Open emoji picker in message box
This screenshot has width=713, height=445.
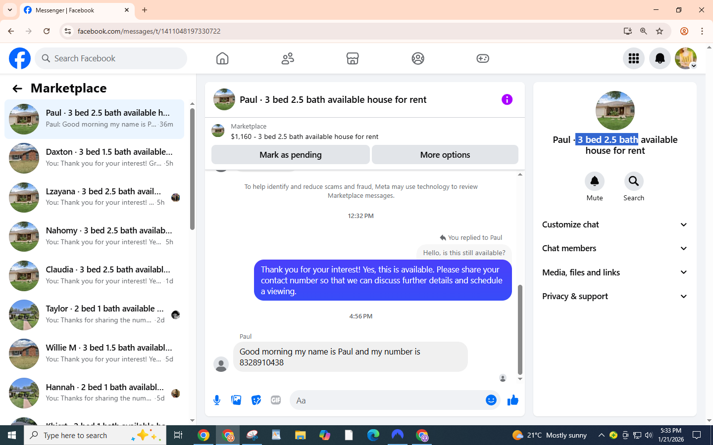coord(491,400)
